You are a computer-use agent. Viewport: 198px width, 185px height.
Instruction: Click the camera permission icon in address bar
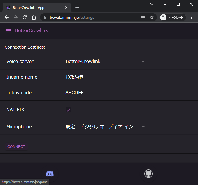(143, 17)
